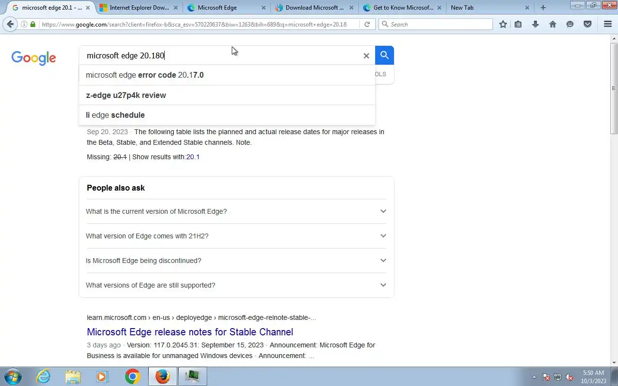Open a new tab with the plus button
Viewport: 618px width, 386px height.
pyautogui.click(x=543, y=8)
